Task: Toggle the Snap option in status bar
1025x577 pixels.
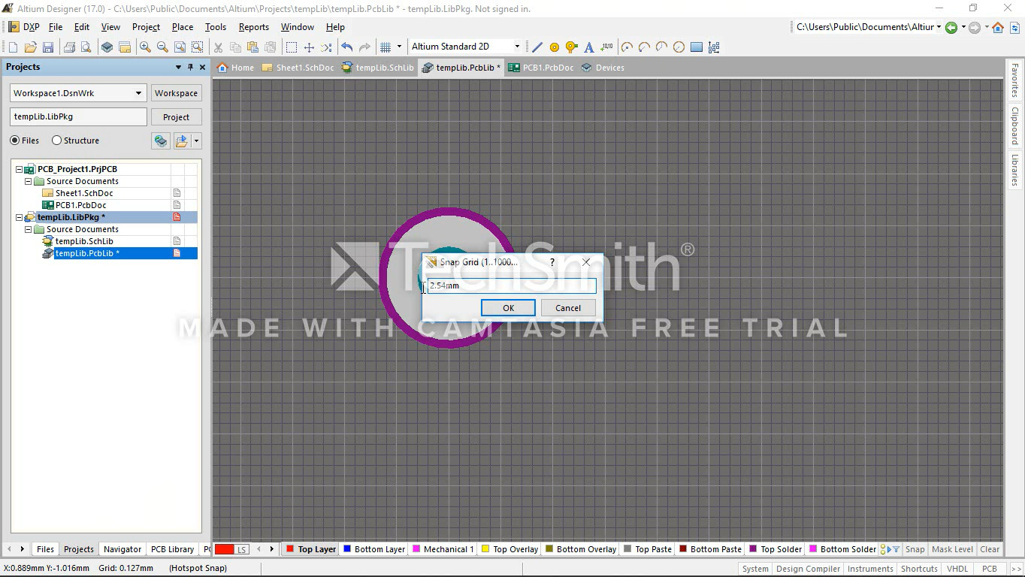Action: click(915, 549)
